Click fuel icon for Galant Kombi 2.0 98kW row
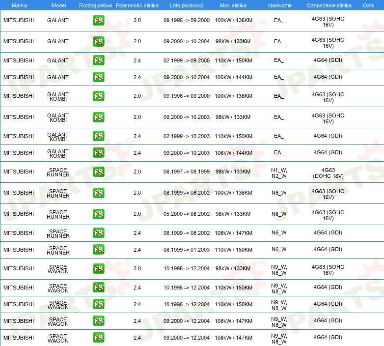 click(98, 117)
